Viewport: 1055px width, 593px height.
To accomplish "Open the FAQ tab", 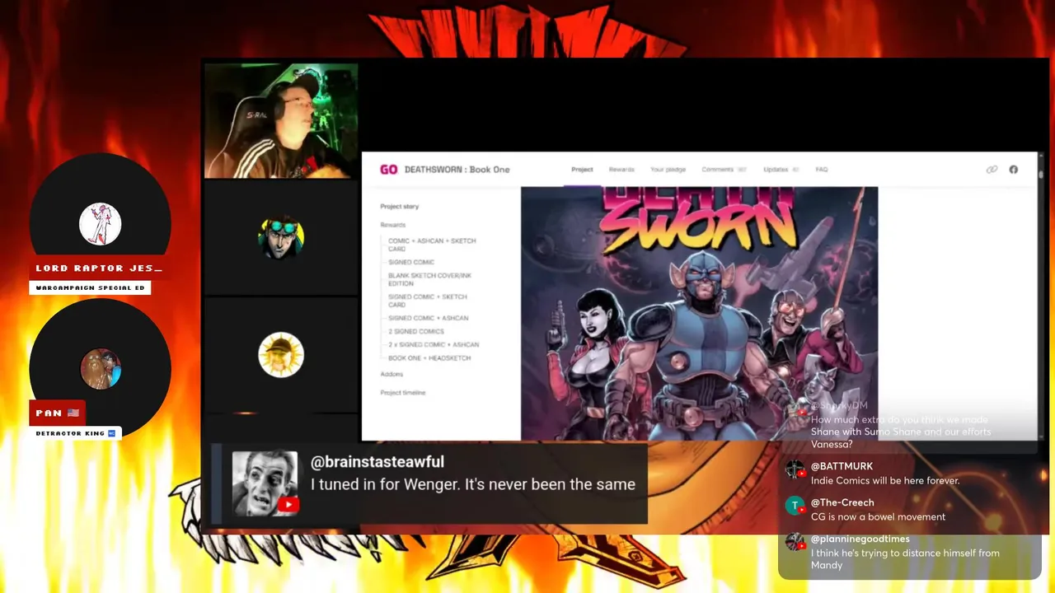I will click(822, 170).
